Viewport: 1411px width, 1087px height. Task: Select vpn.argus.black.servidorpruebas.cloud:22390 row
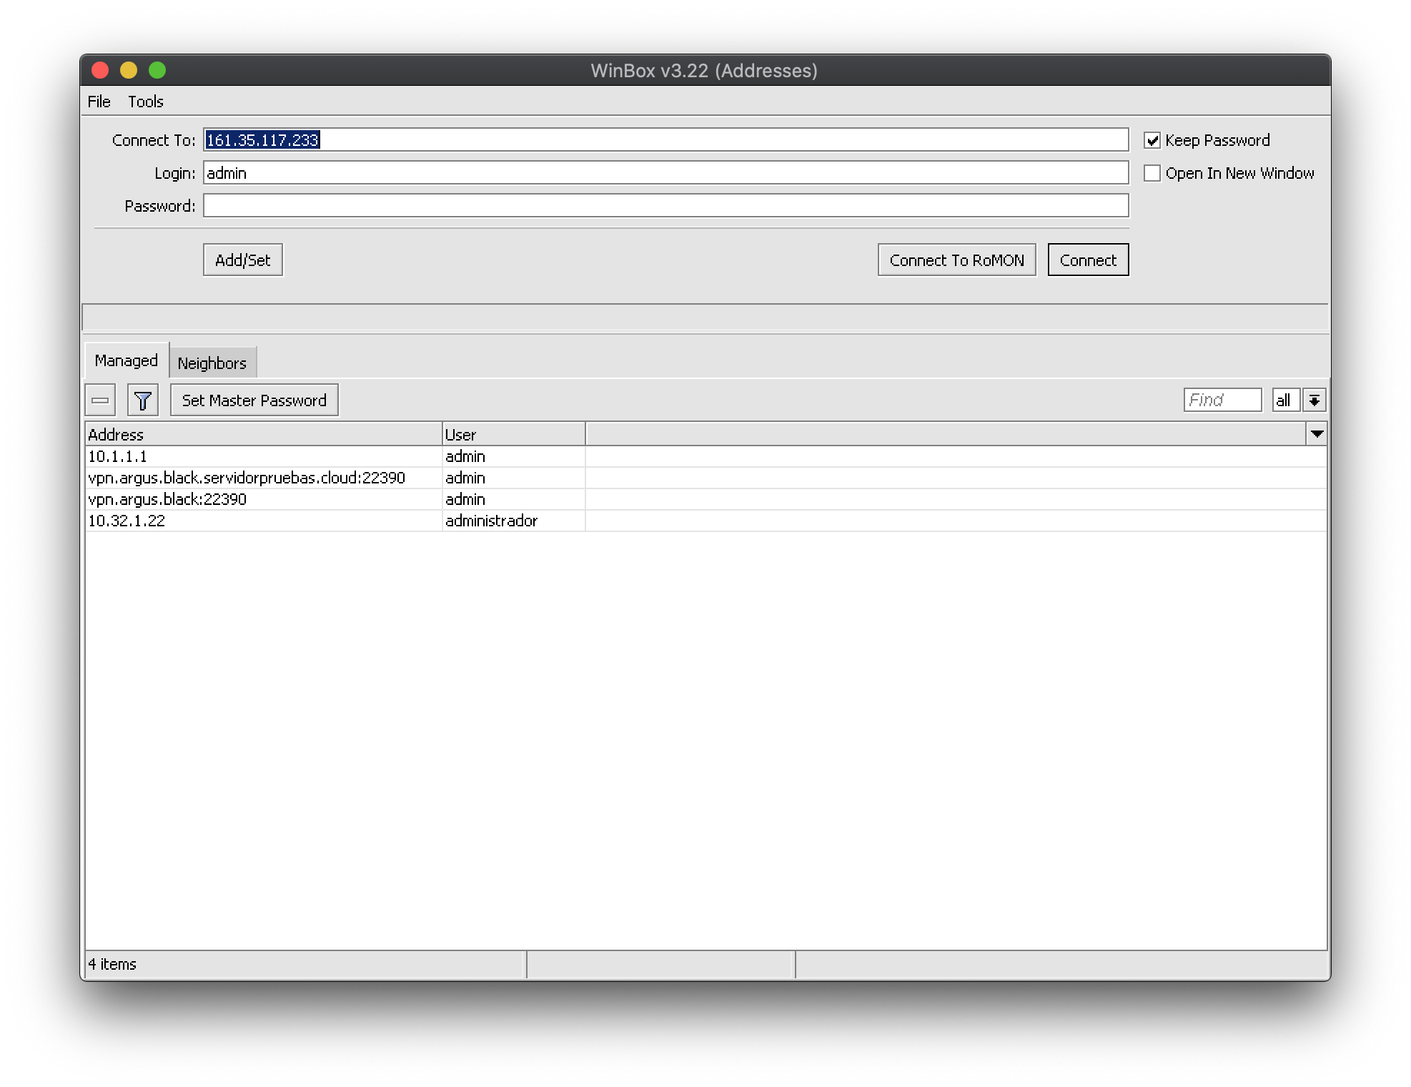(705, 478)
